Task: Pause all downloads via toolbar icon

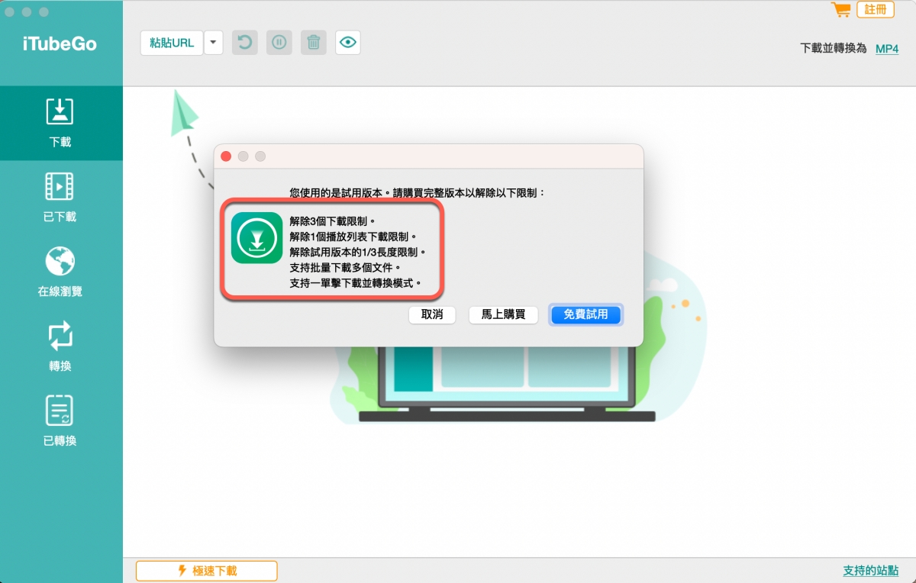Action: tap(279, 43)
